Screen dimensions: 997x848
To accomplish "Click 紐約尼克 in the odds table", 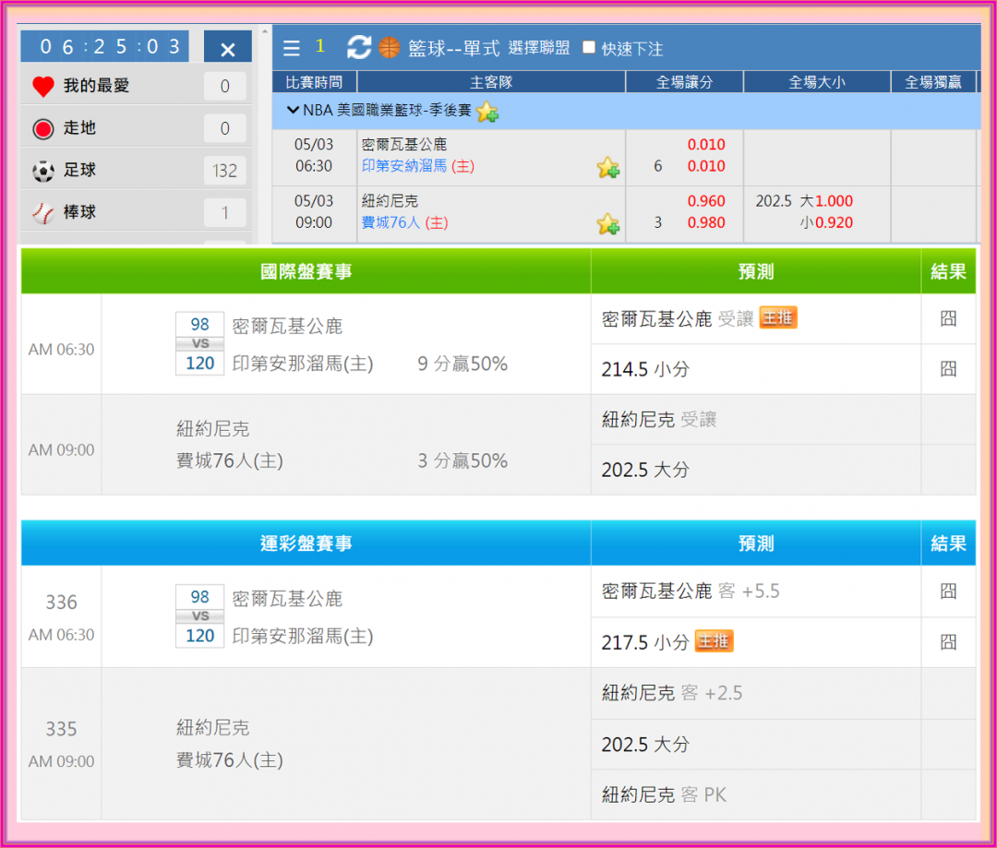I will (x=390, y=201).
